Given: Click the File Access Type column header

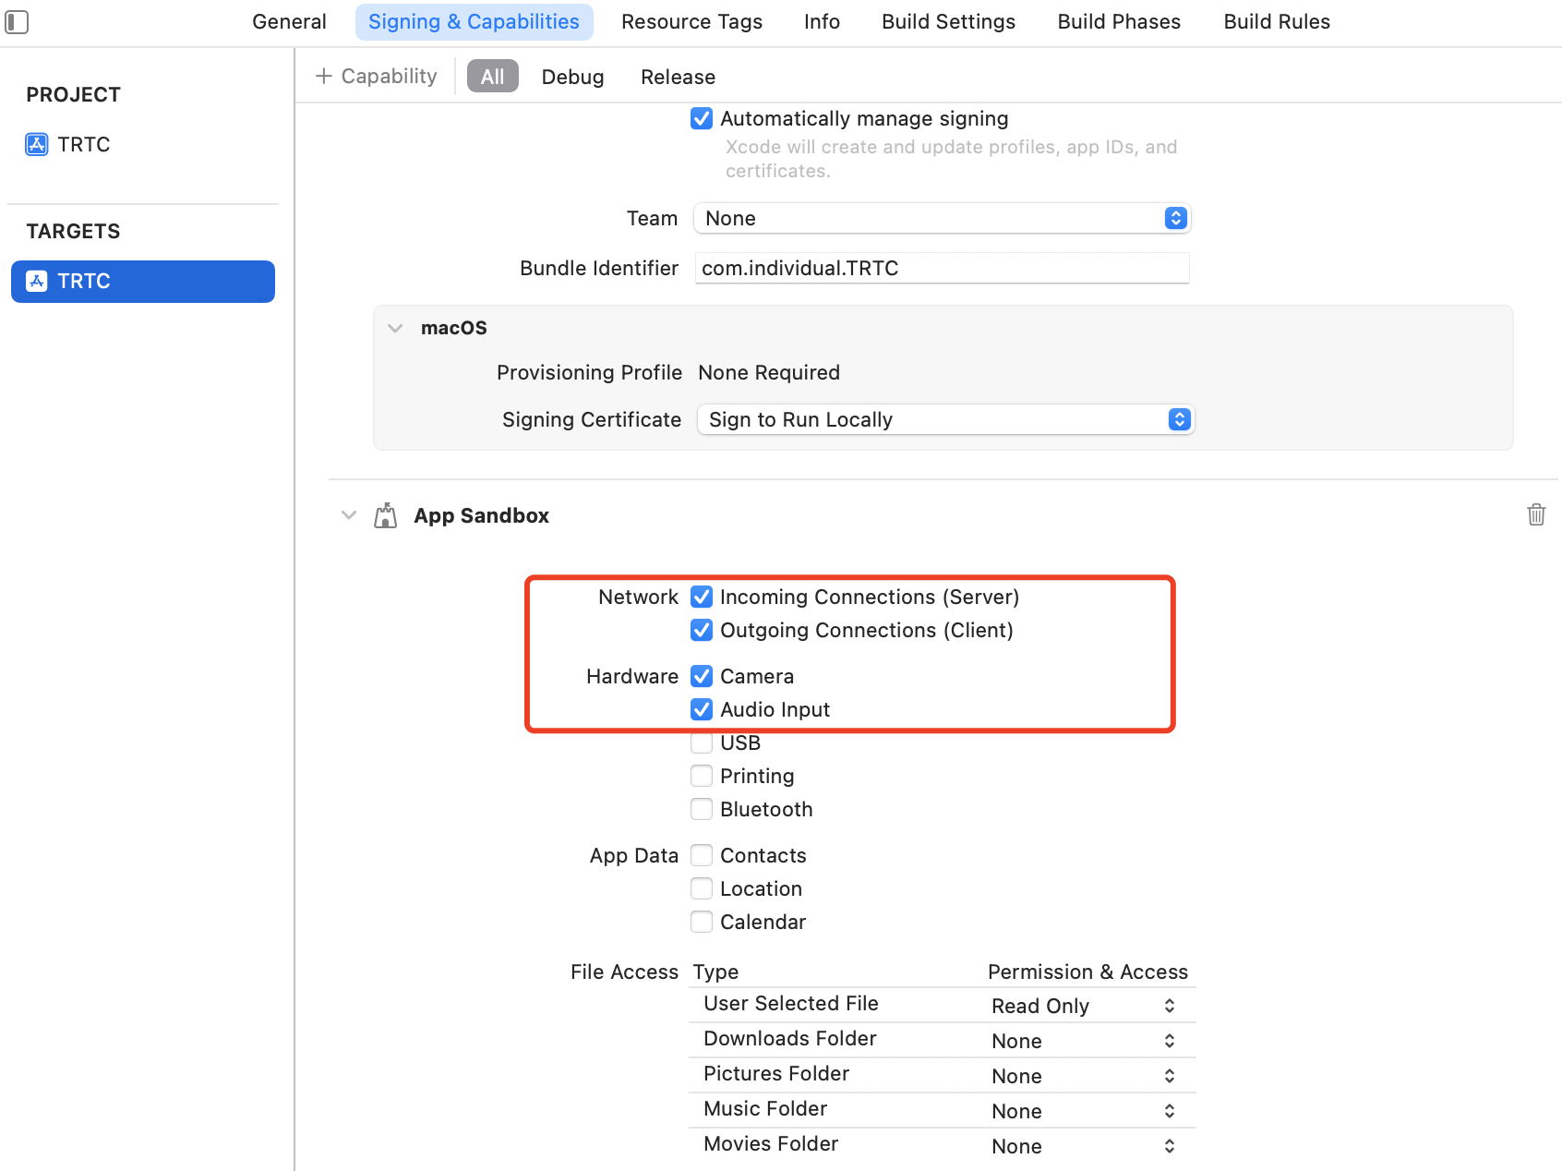Looking at the screenshot, I should click(x=715, y=972).
